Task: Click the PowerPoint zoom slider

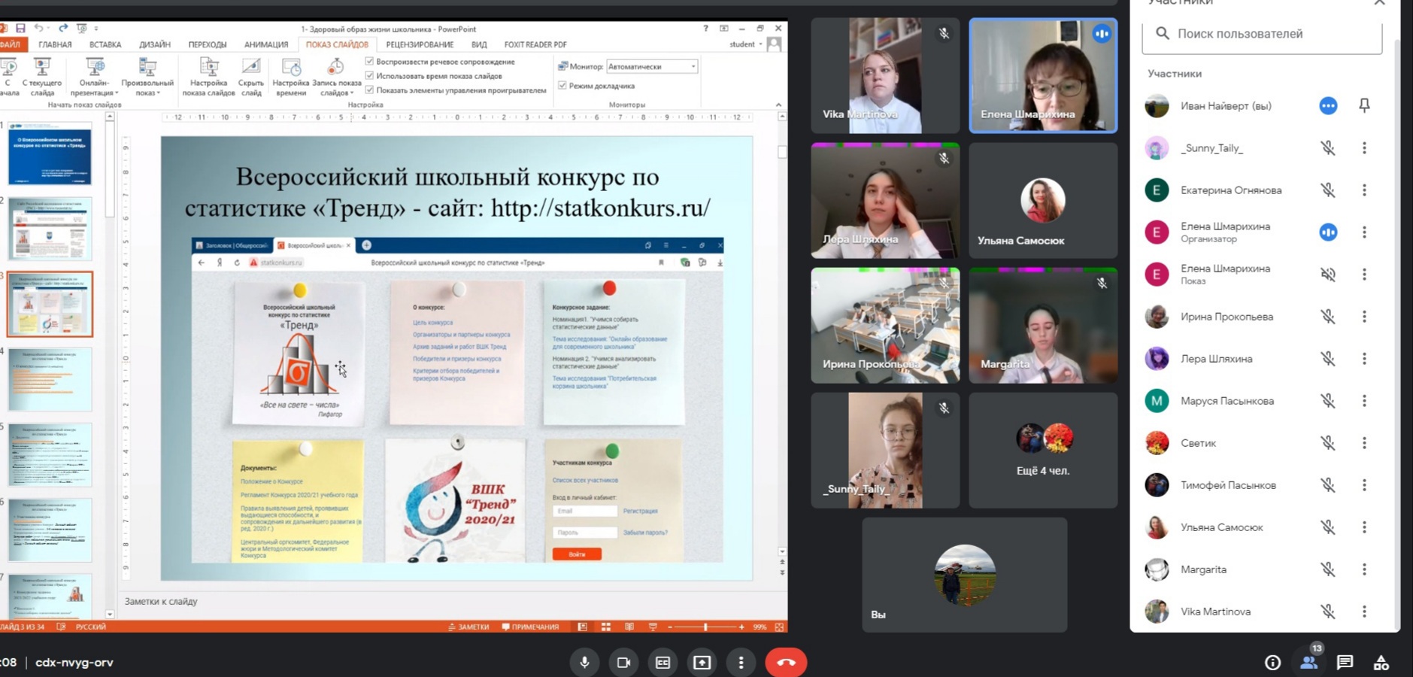Action: click(x=705, y=627)
